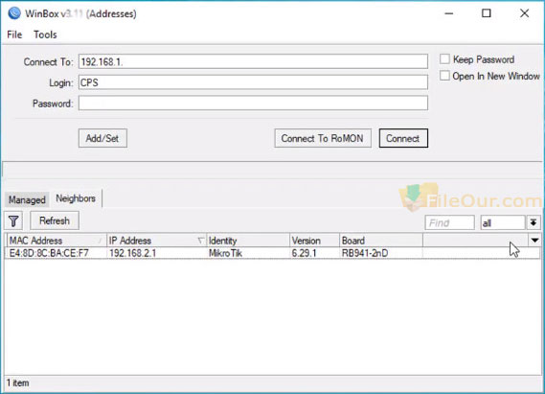Click the Add/Set button
The image size is (545, 394).
coord(102,138)
